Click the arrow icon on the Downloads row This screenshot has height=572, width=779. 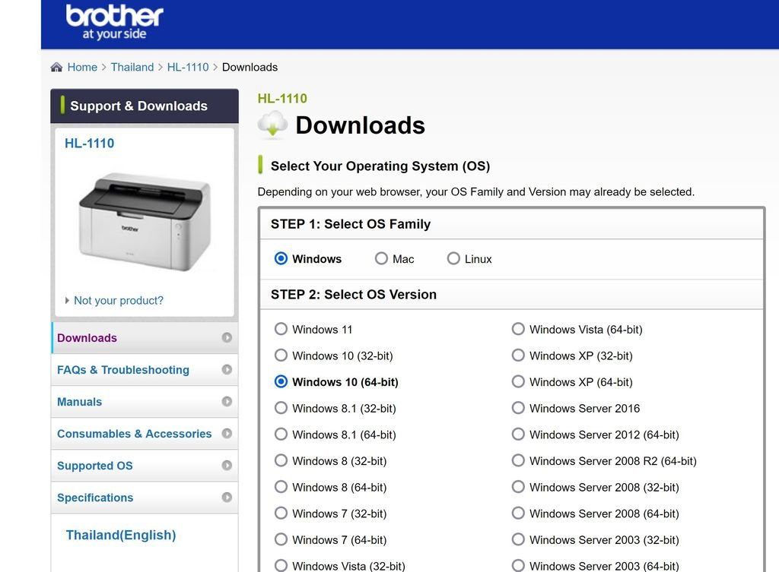pyautogui.click(x=227, y=337)
